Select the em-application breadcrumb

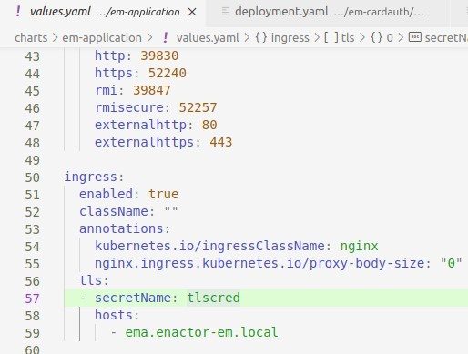pyautogui.click(x=102, y=38)
